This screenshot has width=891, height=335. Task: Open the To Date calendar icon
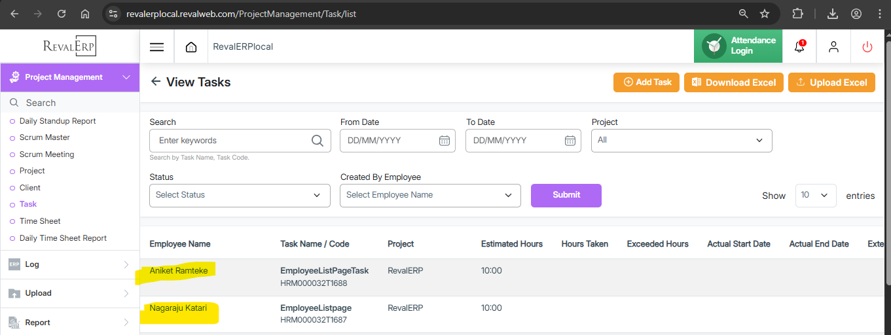point(570,141)
